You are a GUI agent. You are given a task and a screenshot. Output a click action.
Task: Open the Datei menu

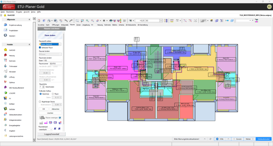pyautogui.click(x=3, y=12)
